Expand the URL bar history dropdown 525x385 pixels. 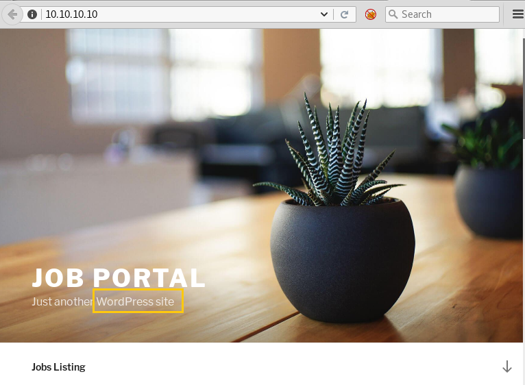point(323,14)
